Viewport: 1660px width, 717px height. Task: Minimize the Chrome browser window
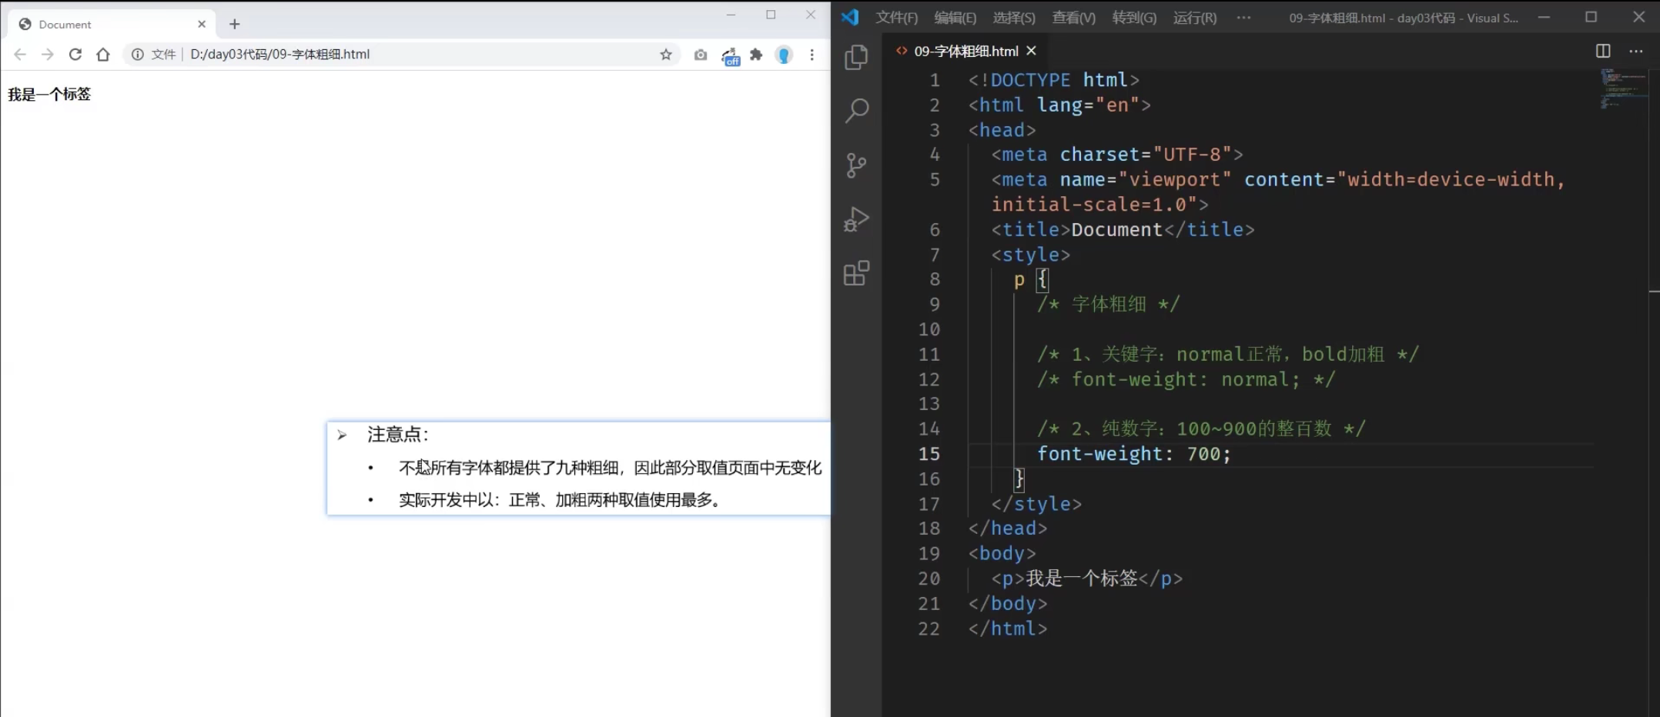point(731,15)
